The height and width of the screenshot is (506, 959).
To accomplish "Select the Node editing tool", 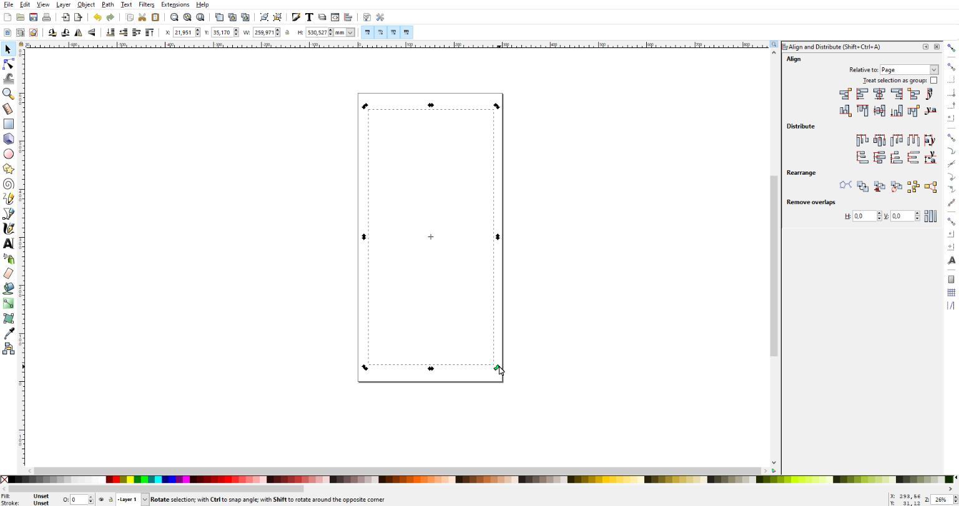I will click(x=8, y=64).
